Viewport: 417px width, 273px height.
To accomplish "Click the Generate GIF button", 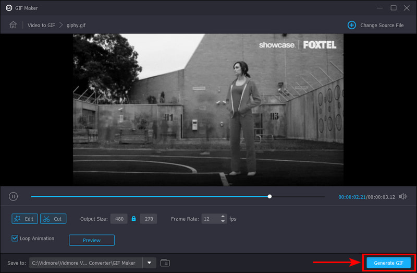I will 388,263.
